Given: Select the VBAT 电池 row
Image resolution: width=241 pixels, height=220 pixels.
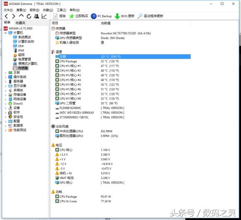Looking at the screenshot, I should pyautogui.click(x=123, y=178).
